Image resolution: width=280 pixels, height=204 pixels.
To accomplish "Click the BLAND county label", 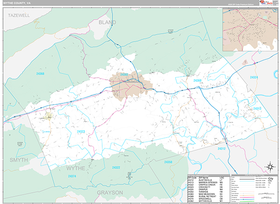I will (107, 22).
